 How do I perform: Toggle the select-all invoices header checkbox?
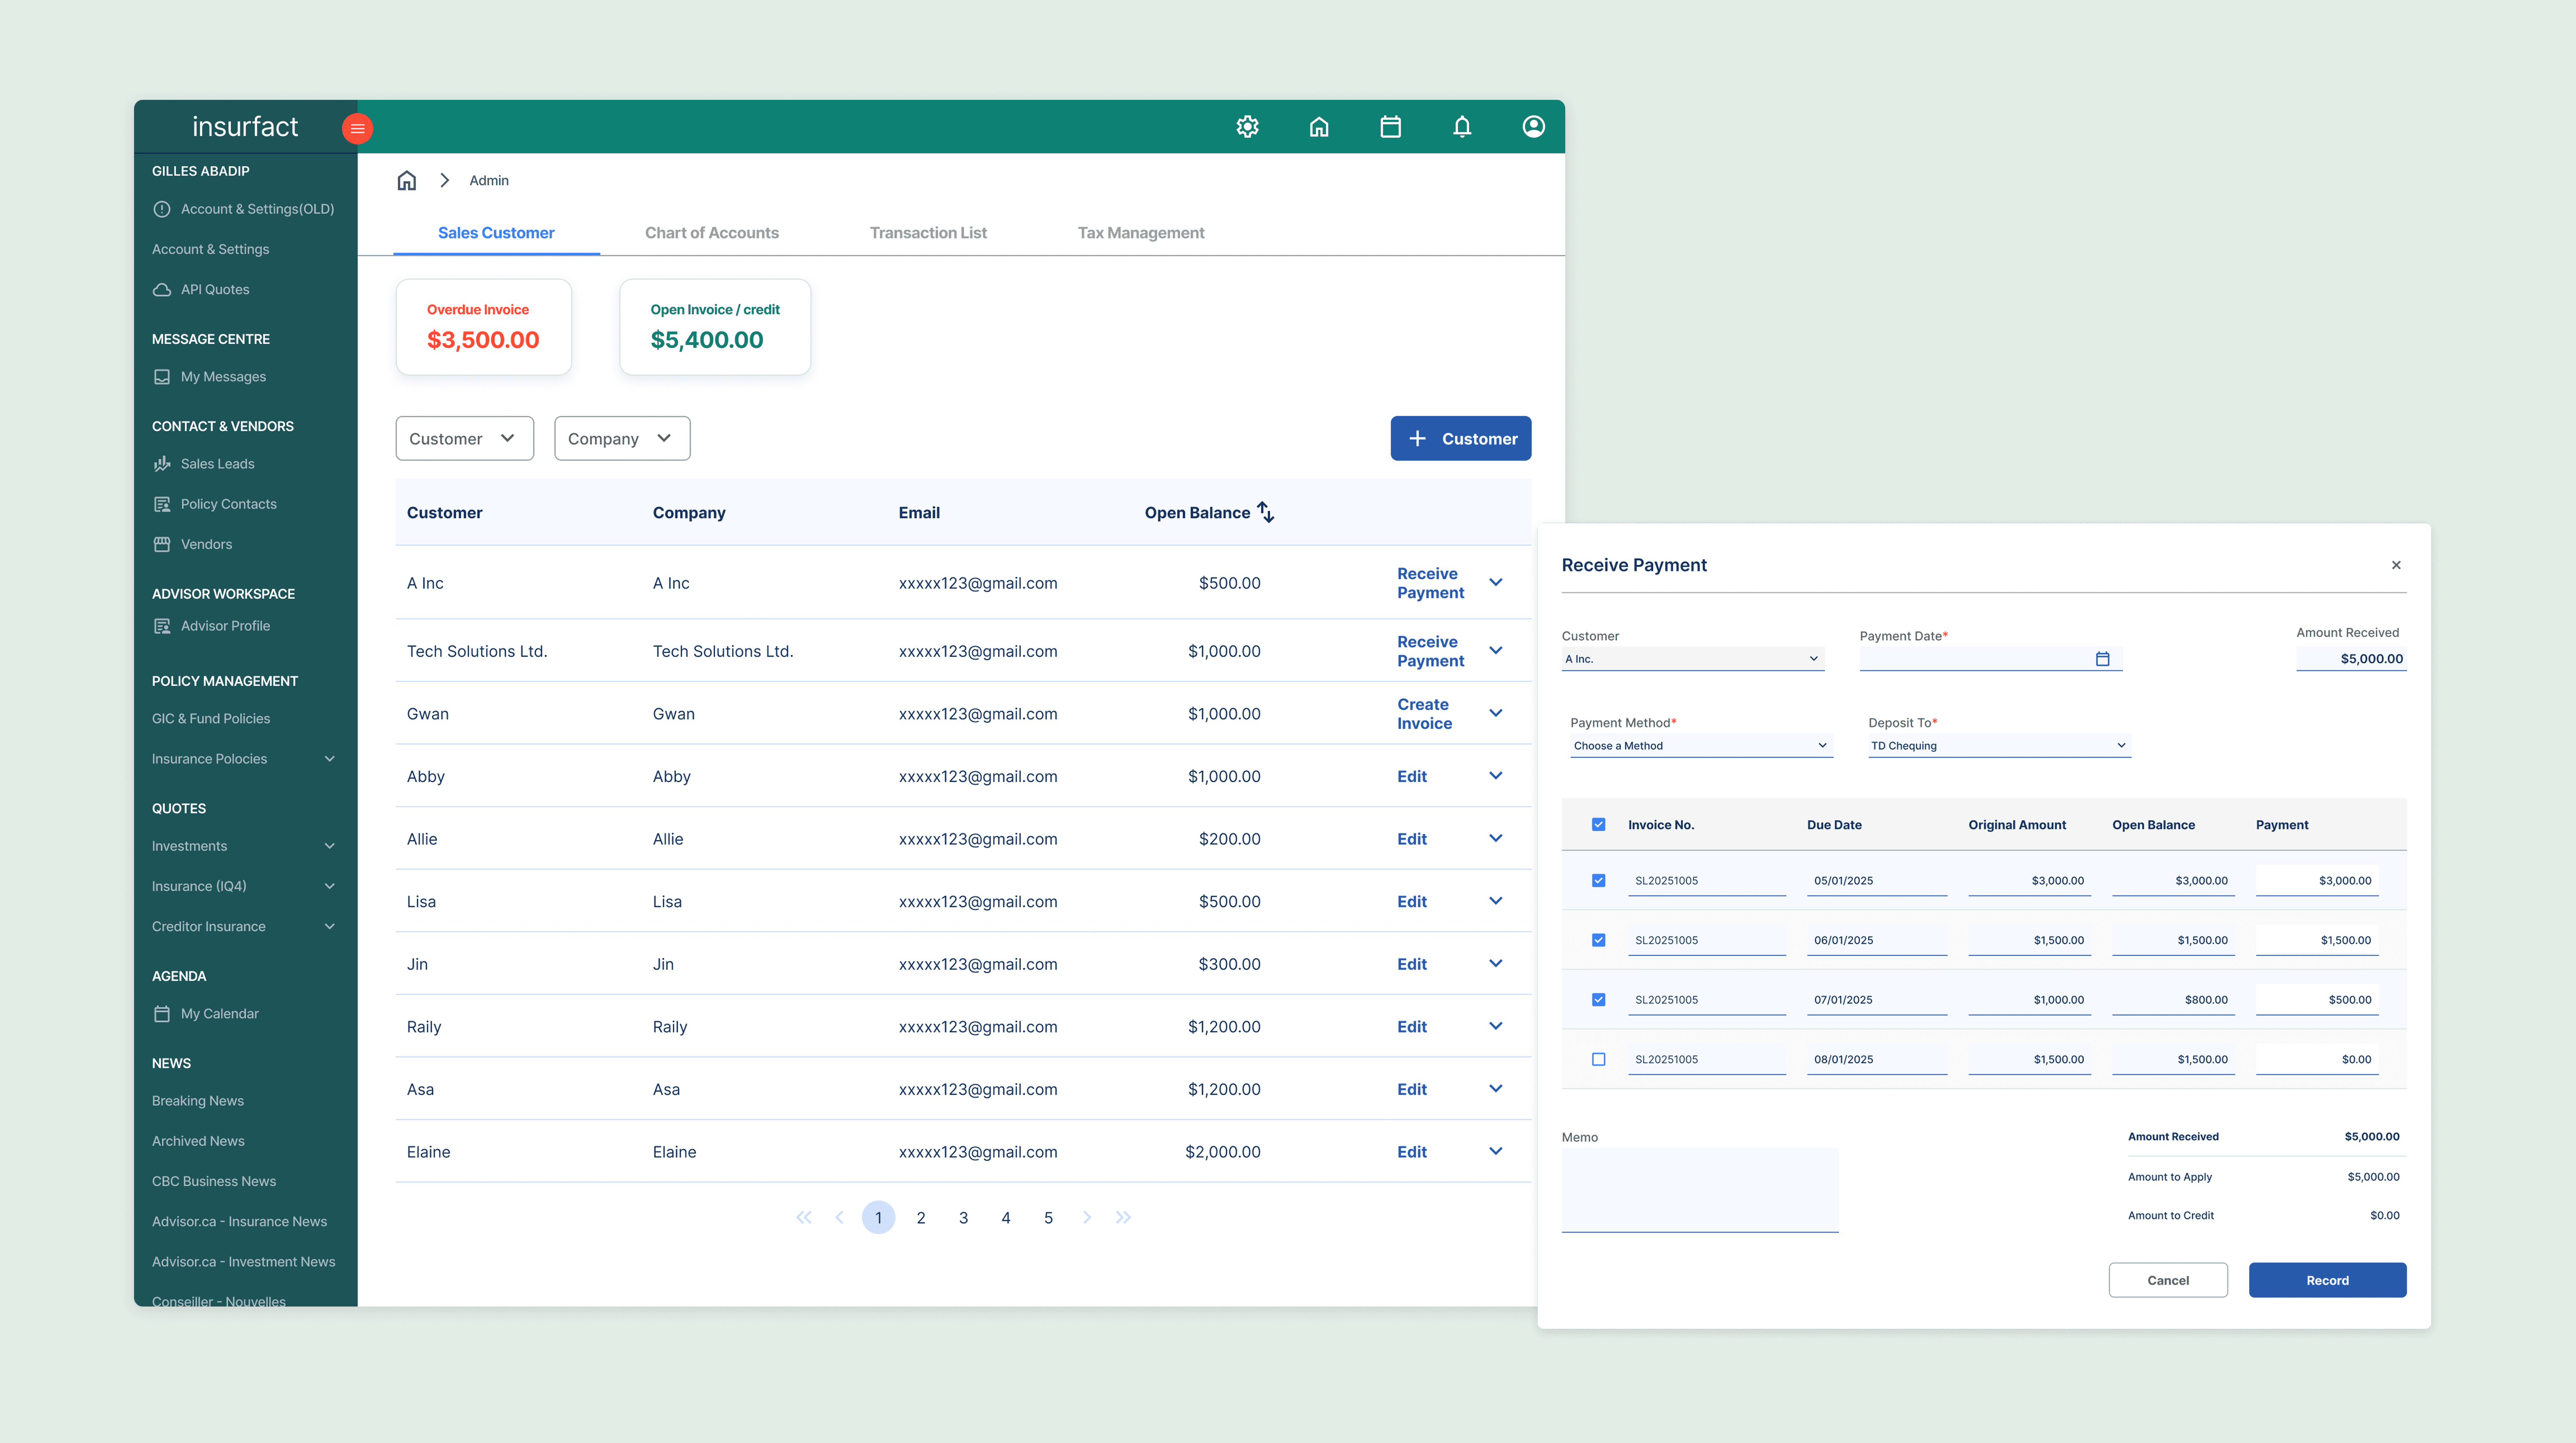point(1598,824)
